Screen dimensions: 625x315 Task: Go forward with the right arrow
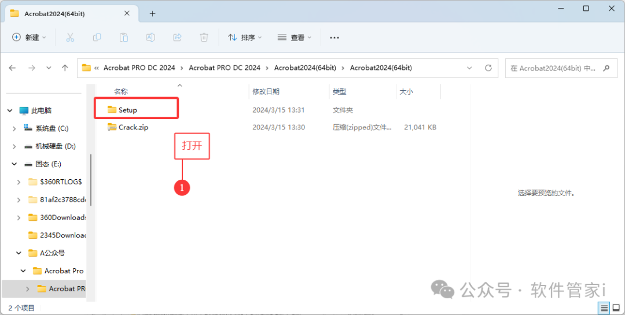[31, 68]
